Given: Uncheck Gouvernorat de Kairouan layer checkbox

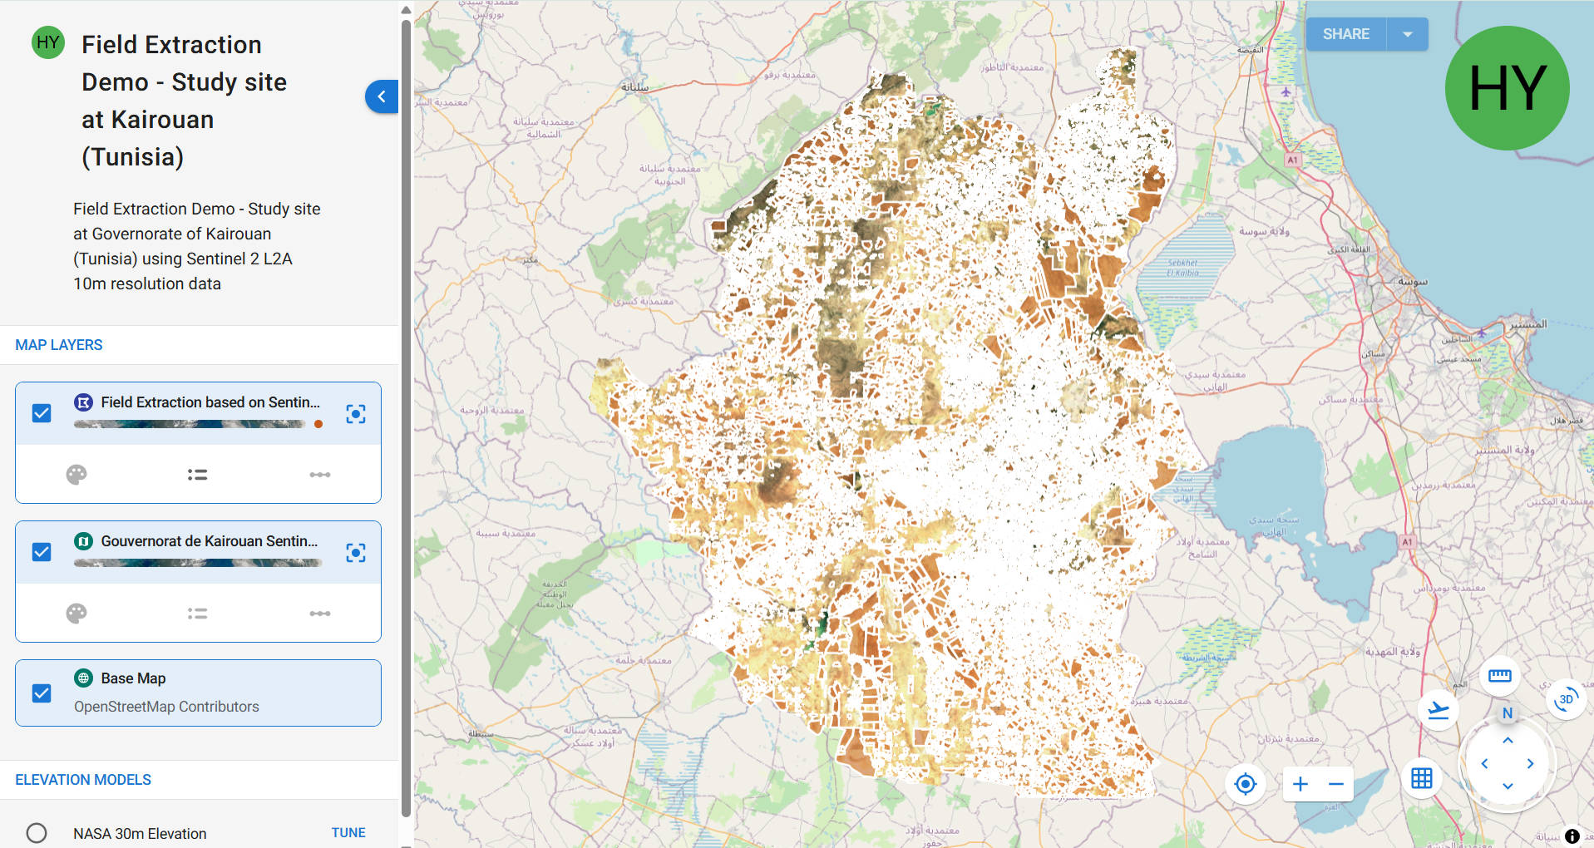Looking at the screenshot, I should (42, 552).
